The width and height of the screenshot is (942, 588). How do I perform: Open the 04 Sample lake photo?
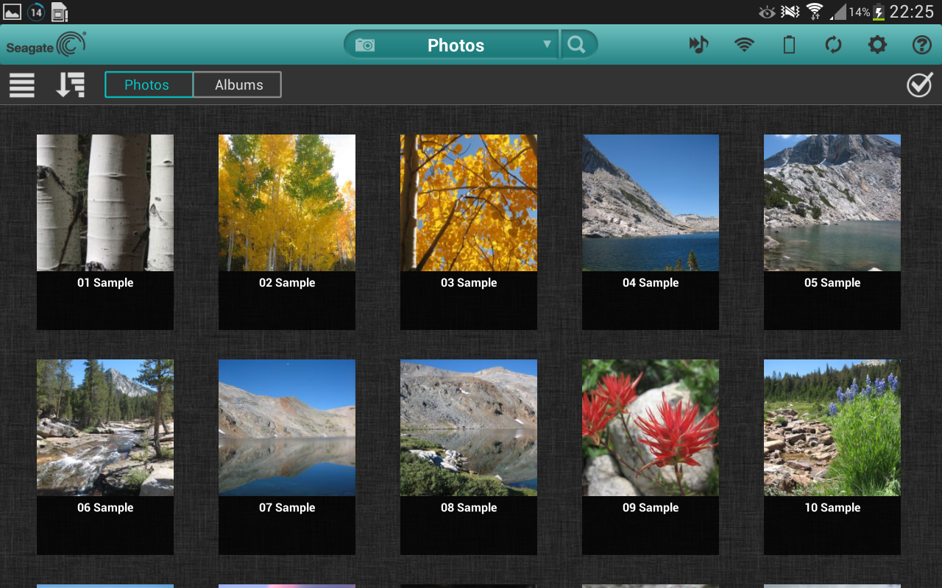coord(651,203)
